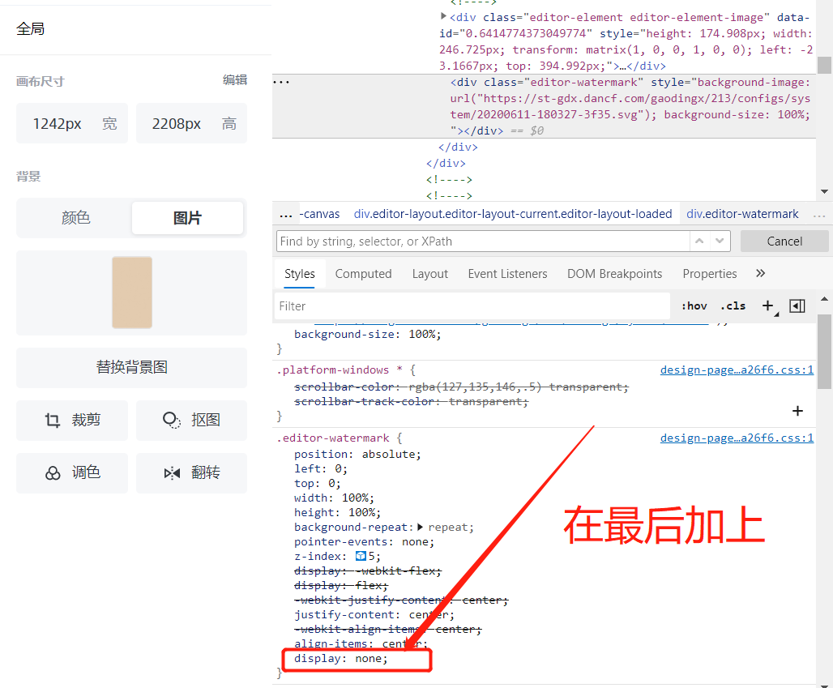Open the Properties tab

coord(710,274)
